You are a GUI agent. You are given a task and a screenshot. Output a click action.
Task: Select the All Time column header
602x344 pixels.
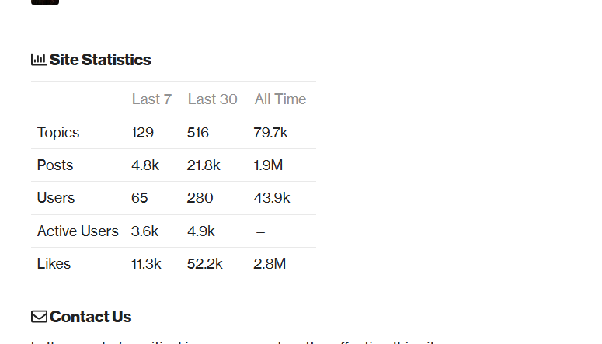pos(280,99)
